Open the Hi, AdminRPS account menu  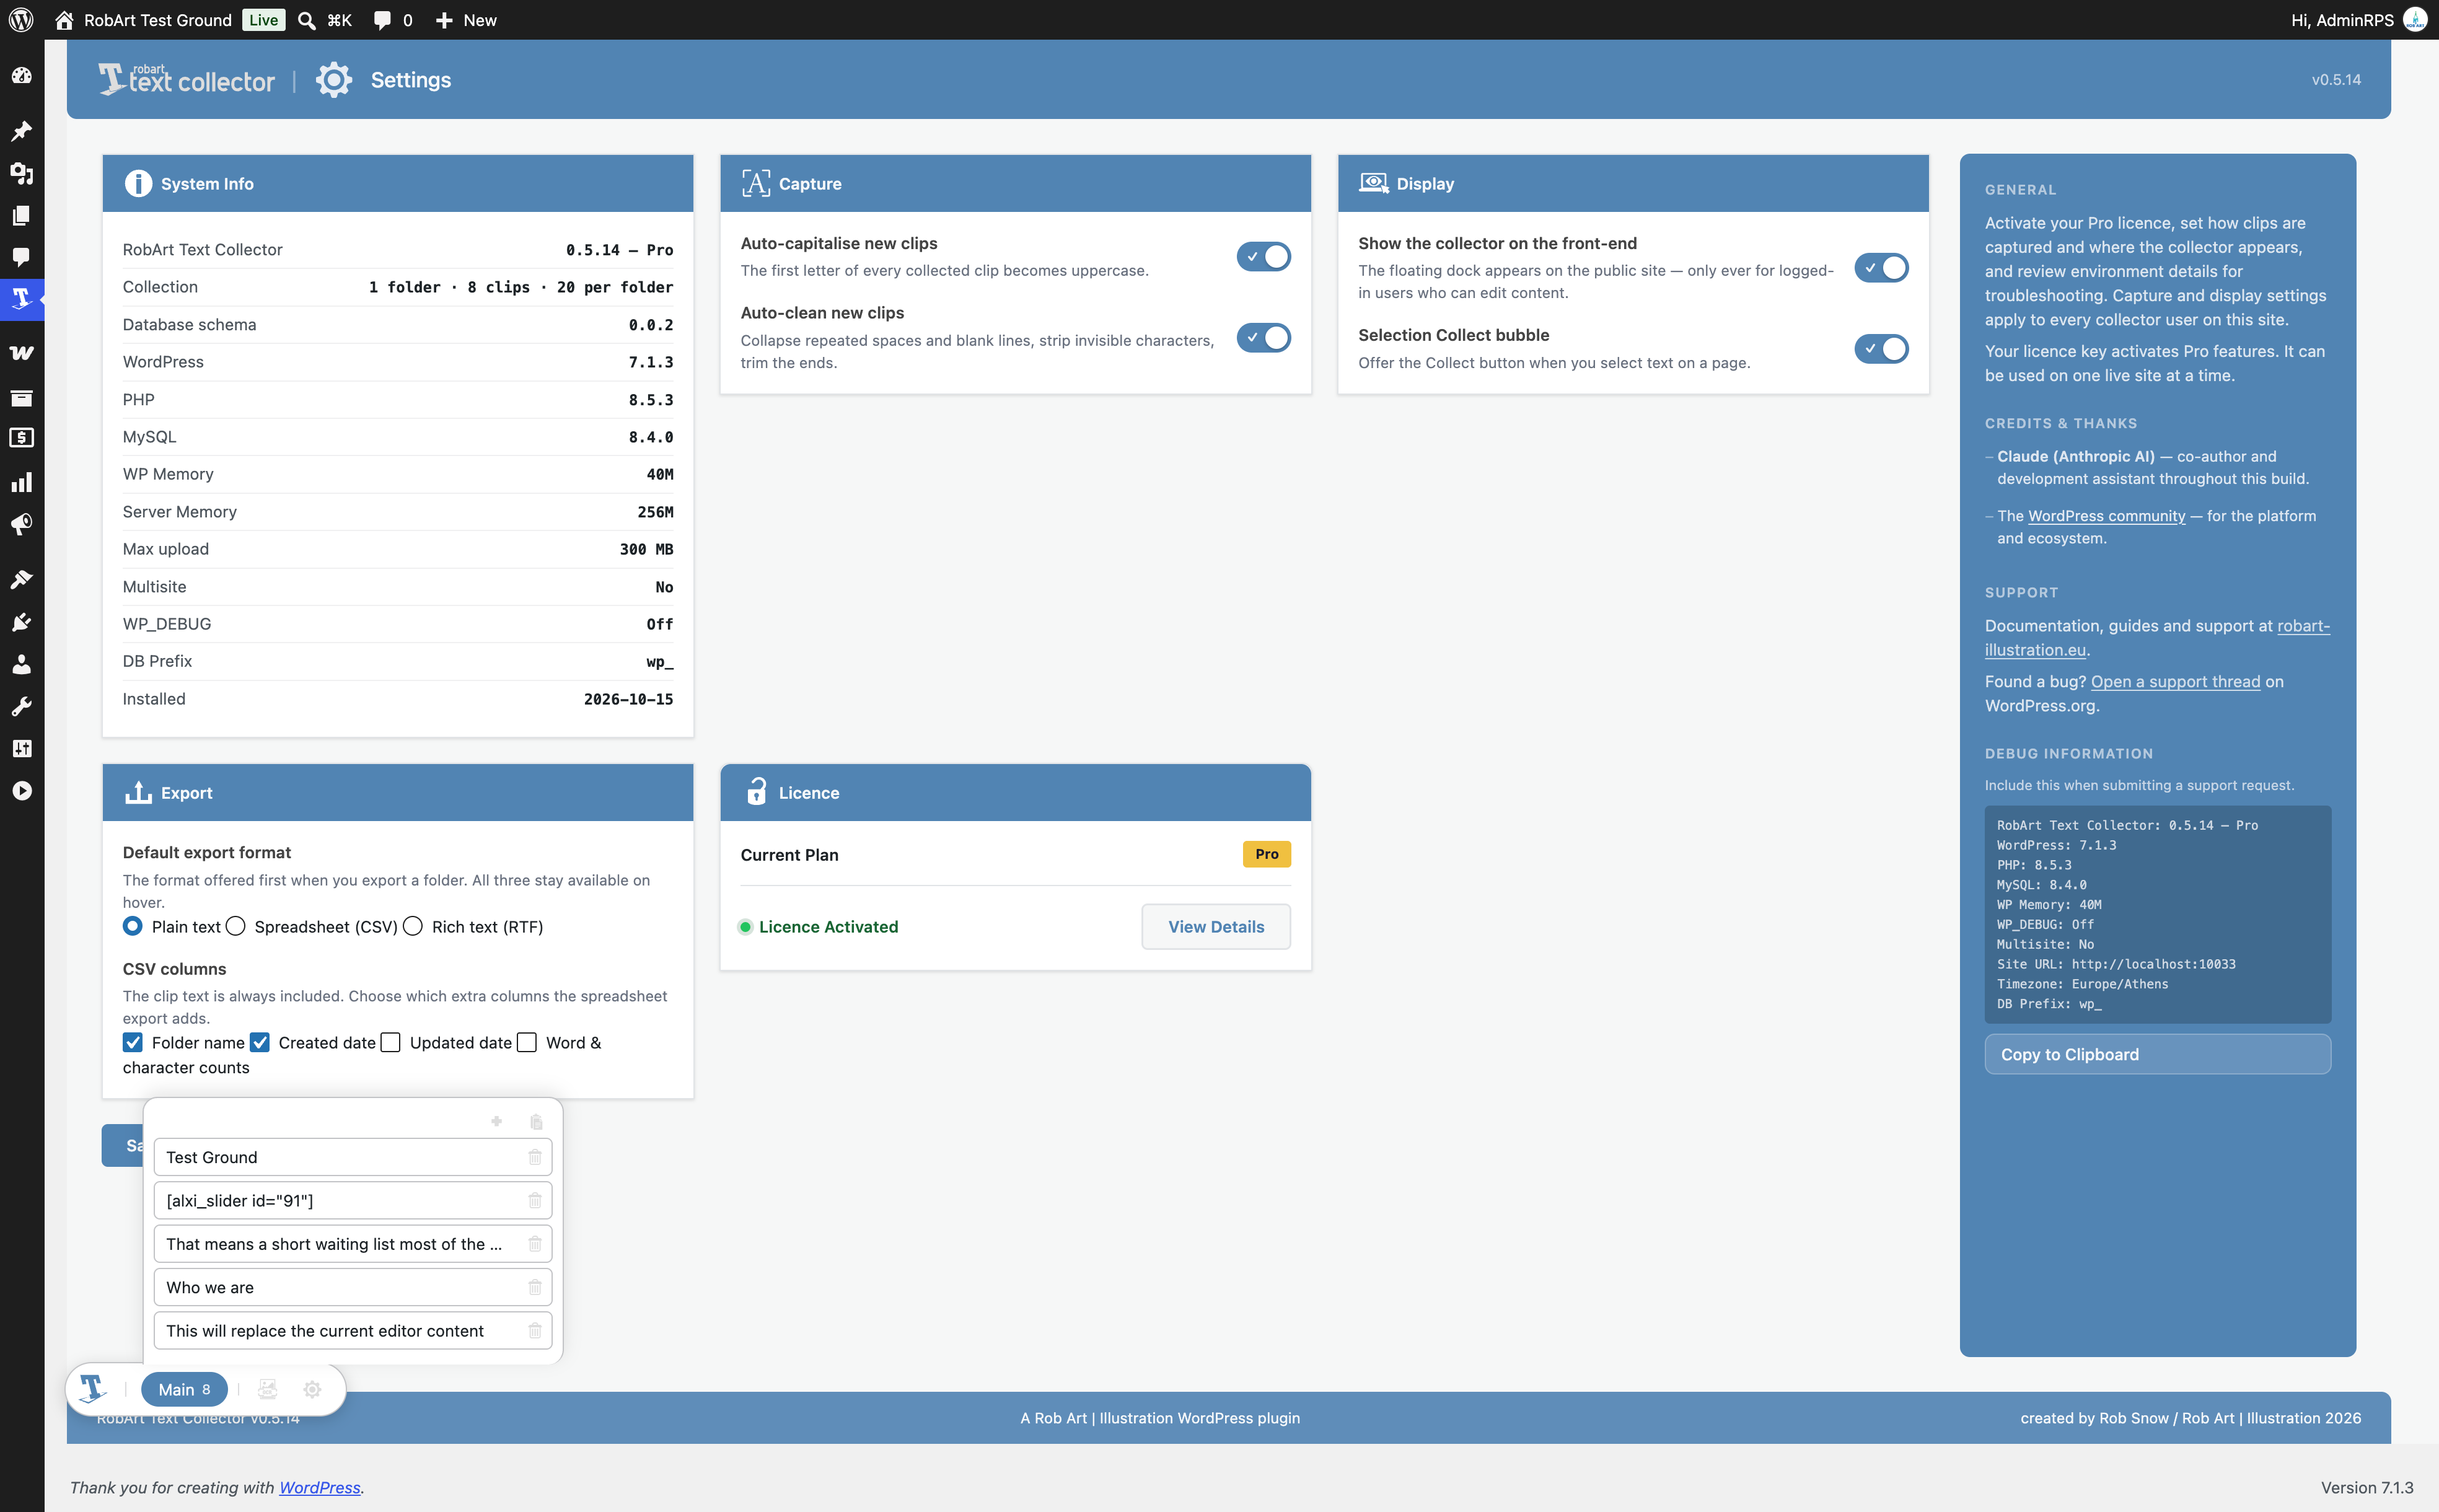(x=2359, y=20)
